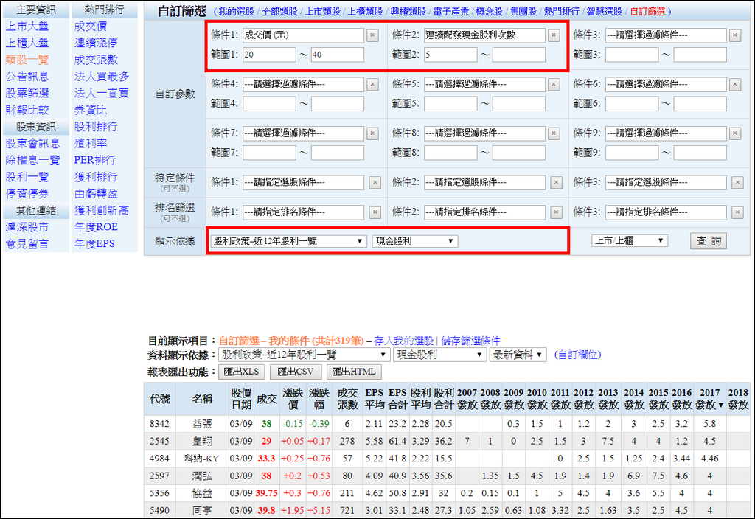Open the PER排行 ranking link

95,160
